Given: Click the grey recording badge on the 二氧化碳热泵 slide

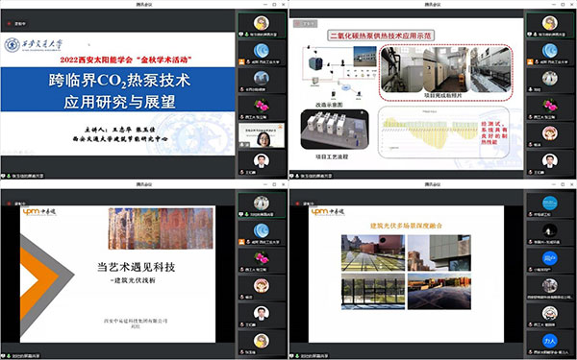Looking at the screenshot, I should click(x=305, y=24).
